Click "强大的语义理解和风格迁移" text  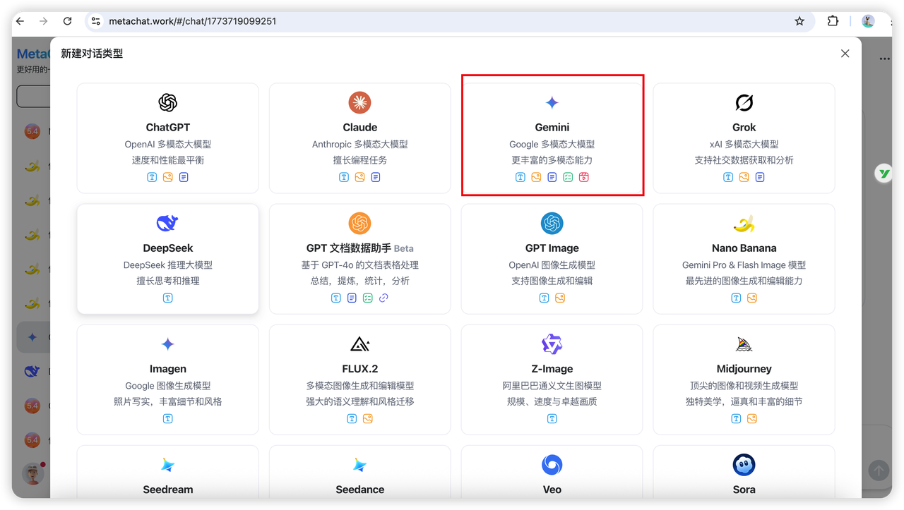pyautogui.click(x=360, y=401)
